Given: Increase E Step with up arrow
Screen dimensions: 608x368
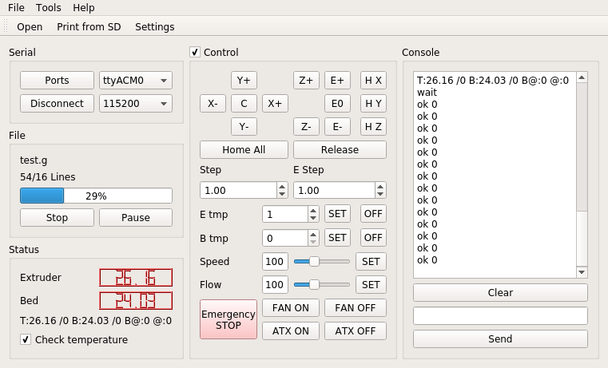Looking at the screenshot, I should (380, 186).
